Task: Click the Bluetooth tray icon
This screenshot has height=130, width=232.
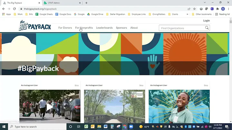Action: 186,126
